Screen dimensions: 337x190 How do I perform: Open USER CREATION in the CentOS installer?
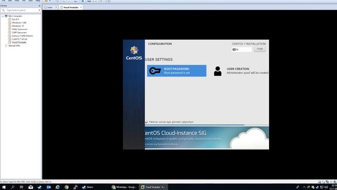click(x=241, y=71)
